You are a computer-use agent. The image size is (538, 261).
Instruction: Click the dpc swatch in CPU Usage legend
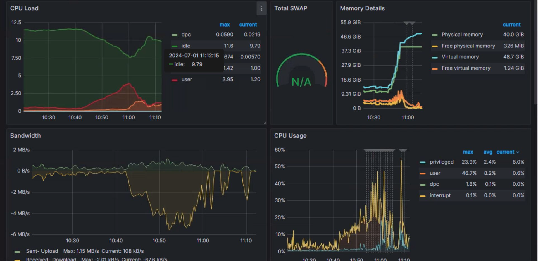click(x=423, y=185)
